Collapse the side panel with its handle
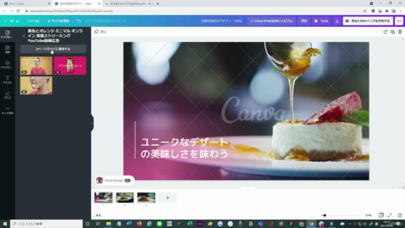The image size is (405, 228). 92,123
